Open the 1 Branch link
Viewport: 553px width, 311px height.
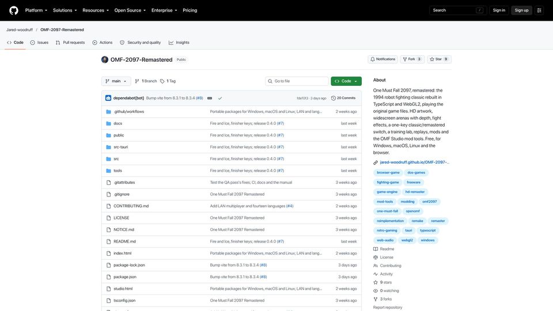(x=146, y=81)
